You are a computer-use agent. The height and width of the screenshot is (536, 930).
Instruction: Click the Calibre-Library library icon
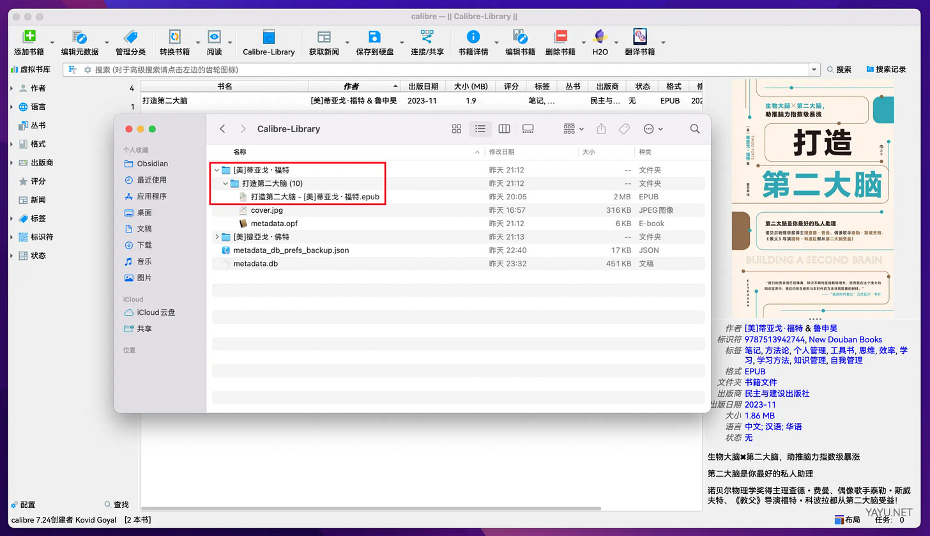coord(269,36)
